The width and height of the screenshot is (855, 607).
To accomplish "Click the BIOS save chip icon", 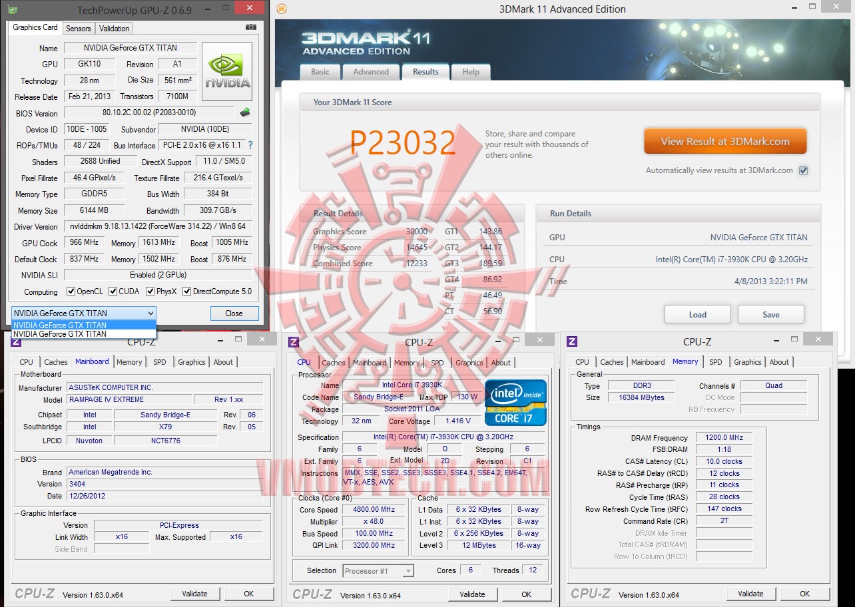I will point(245,112).
